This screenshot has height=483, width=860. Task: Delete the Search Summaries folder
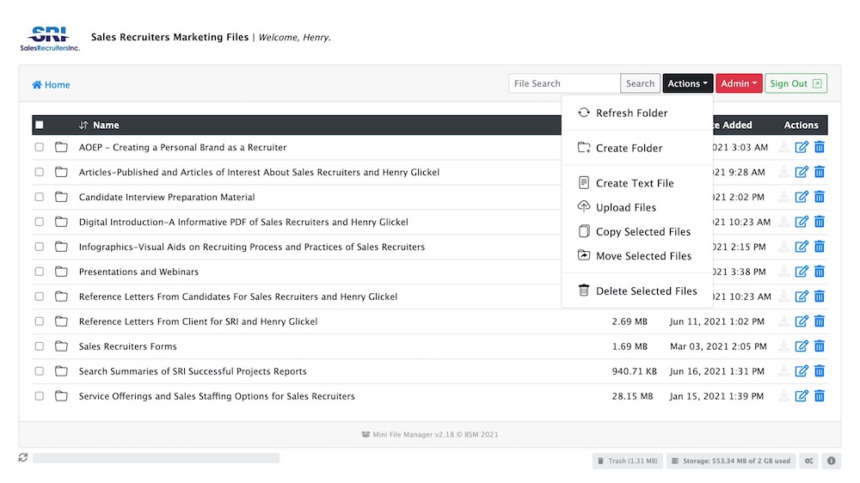[820, 371]
